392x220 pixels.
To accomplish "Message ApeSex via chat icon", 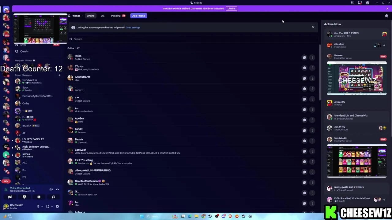I will point(304,120).
